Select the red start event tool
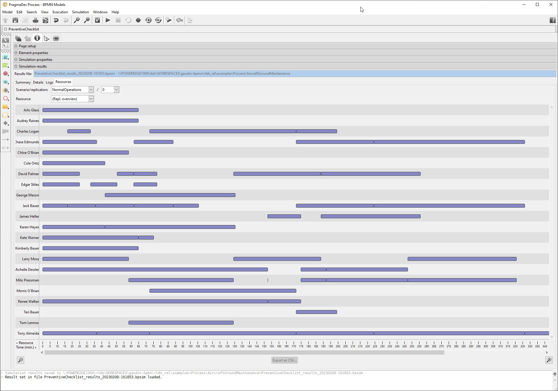Viewport: 558px width, 391px height. [x=5, y=74]
